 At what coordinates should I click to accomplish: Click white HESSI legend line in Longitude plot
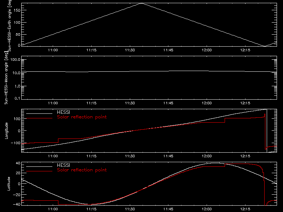[x=39, y=113]
